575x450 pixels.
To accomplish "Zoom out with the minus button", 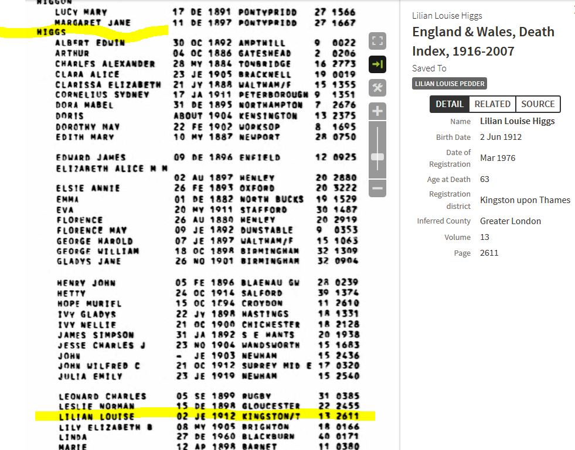I will 377,188.
